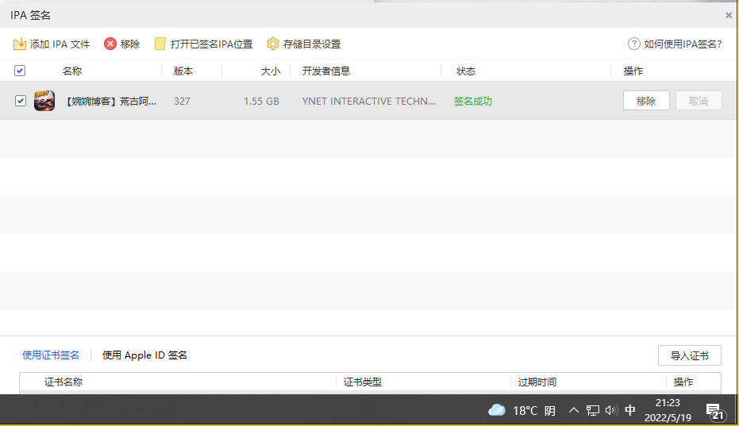The image size is (739, 426).
Task: Switch to 使用 Apple ID 签名 tab
Action: click(x=144, y=355)
